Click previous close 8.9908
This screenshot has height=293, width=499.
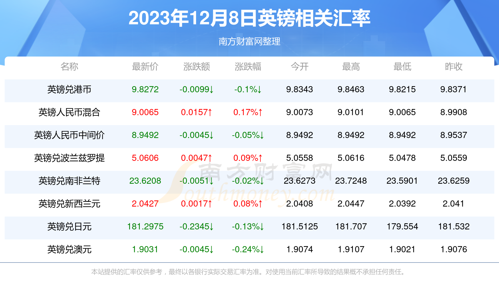point(454,112)
